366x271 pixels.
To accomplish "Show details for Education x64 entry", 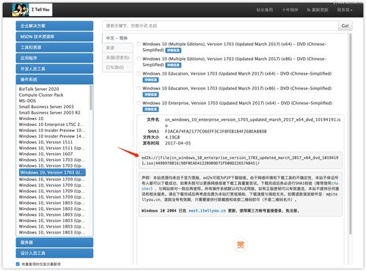I will 150,80.
